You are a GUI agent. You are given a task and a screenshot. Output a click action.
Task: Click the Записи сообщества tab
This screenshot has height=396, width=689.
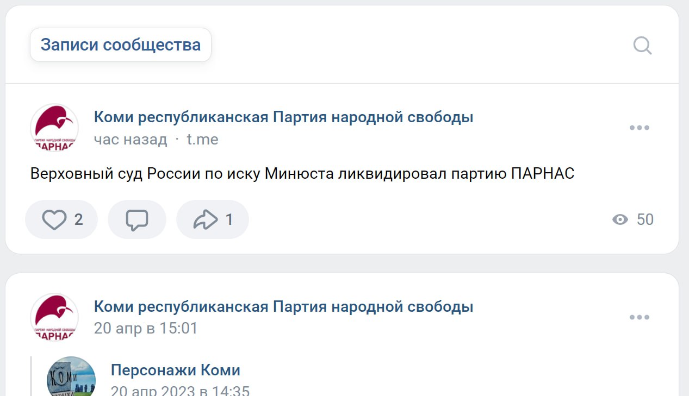click(x=120, y=45)
